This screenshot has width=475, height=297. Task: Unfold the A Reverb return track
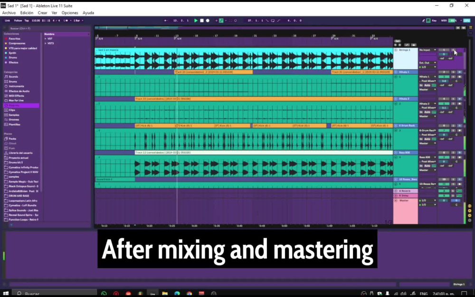(396, 191)
